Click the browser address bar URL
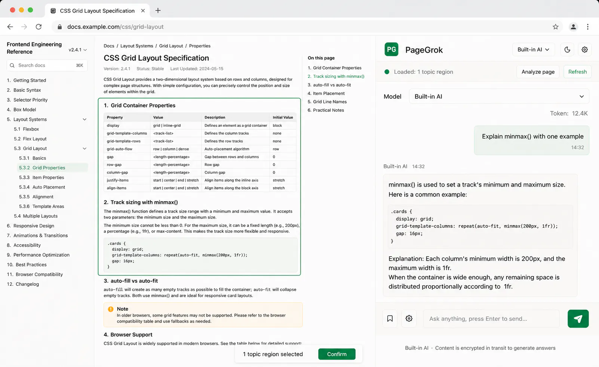 pos(115,27)
